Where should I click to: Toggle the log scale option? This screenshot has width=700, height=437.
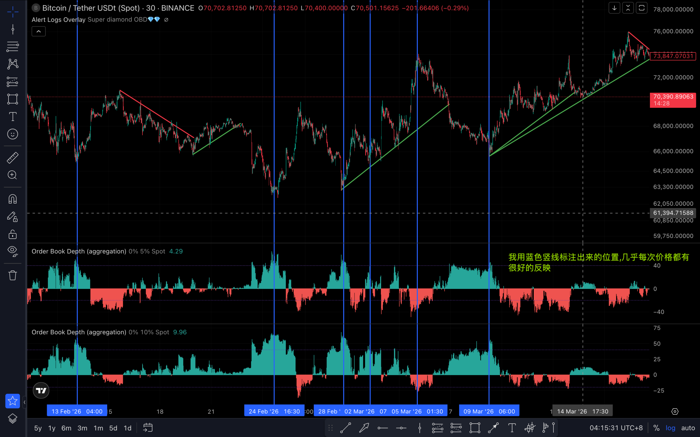[x=670, y=428]
